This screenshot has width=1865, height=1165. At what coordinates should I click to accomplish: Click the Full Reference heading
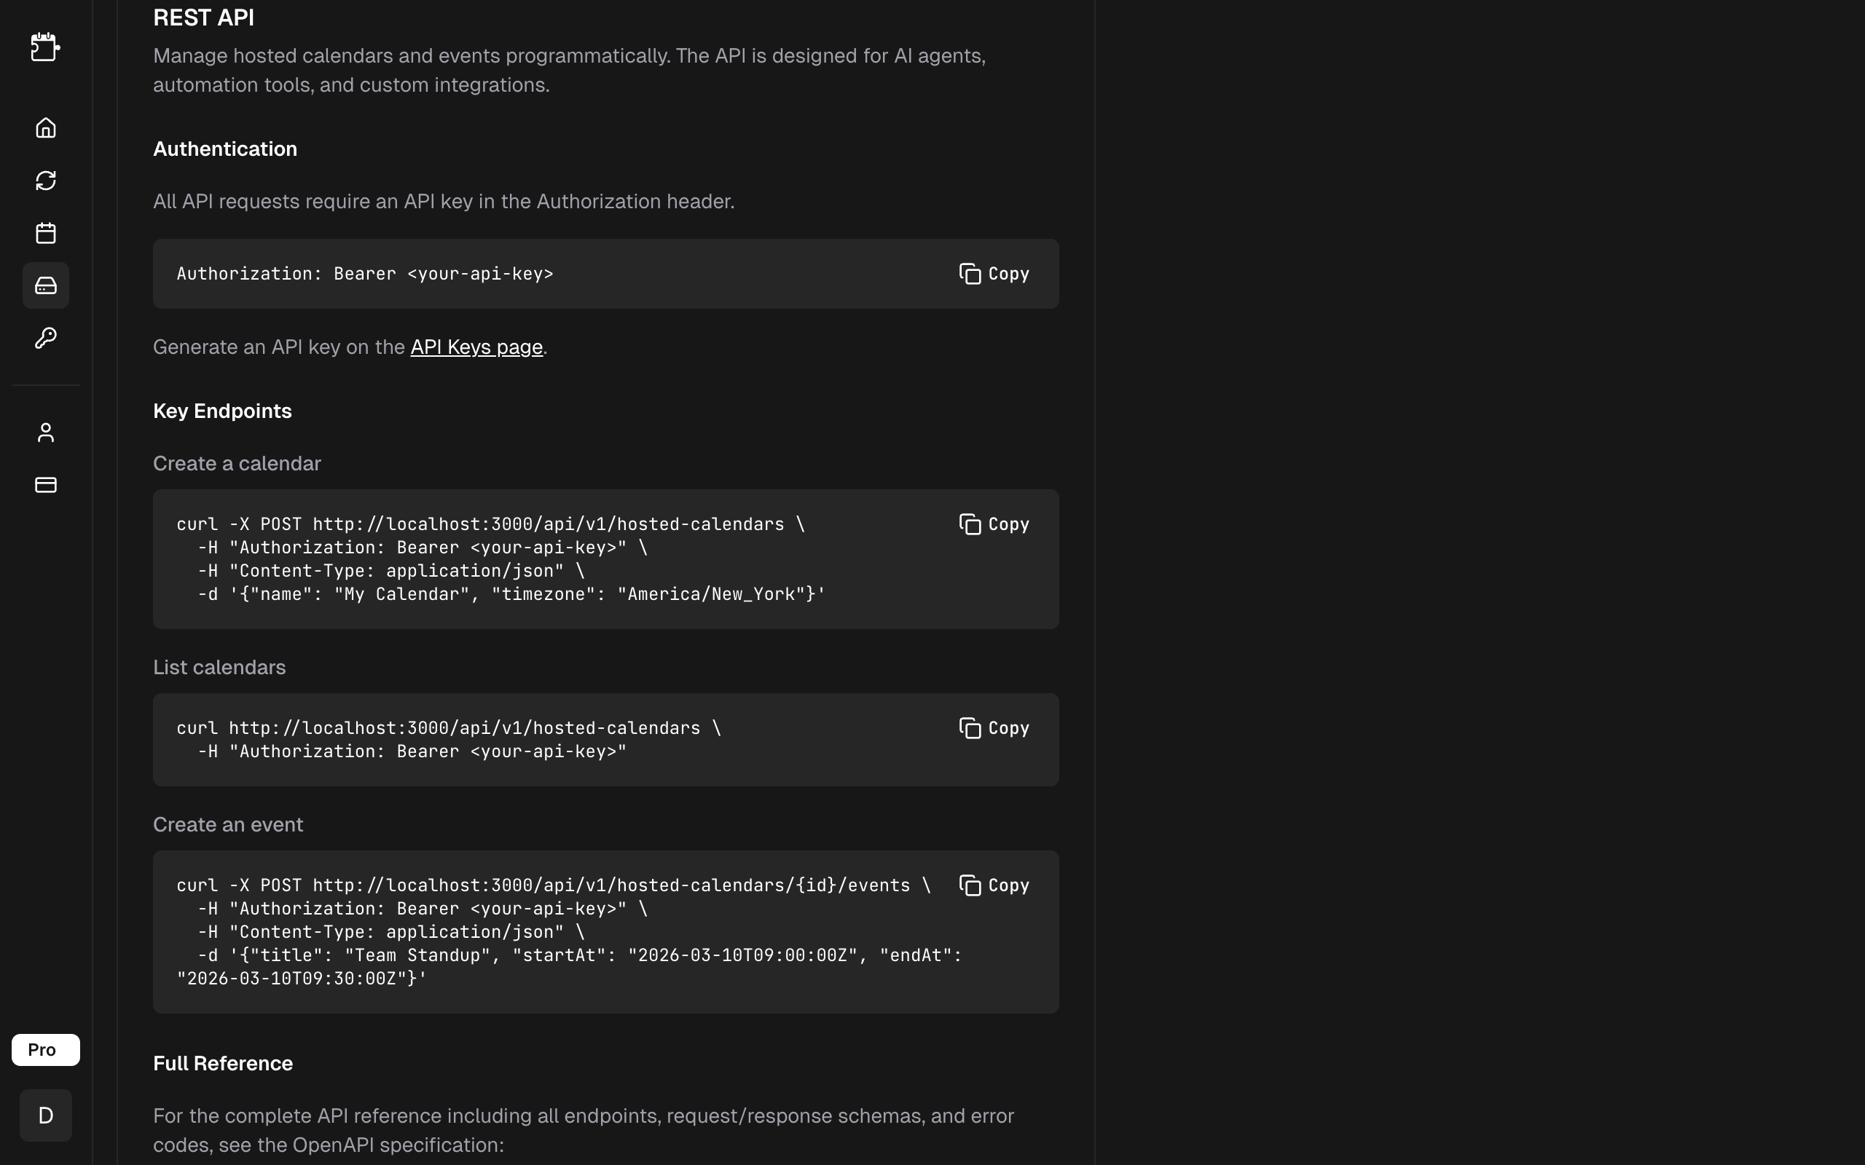click(x=223, y=1063)
